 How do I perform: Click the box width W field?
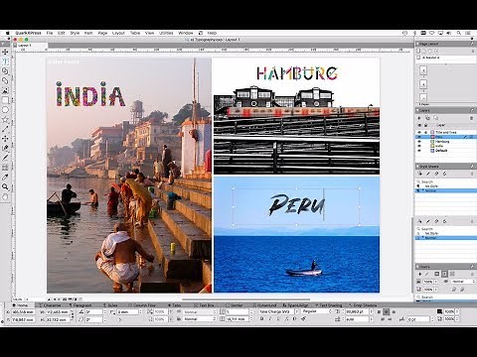coord(57,311)
